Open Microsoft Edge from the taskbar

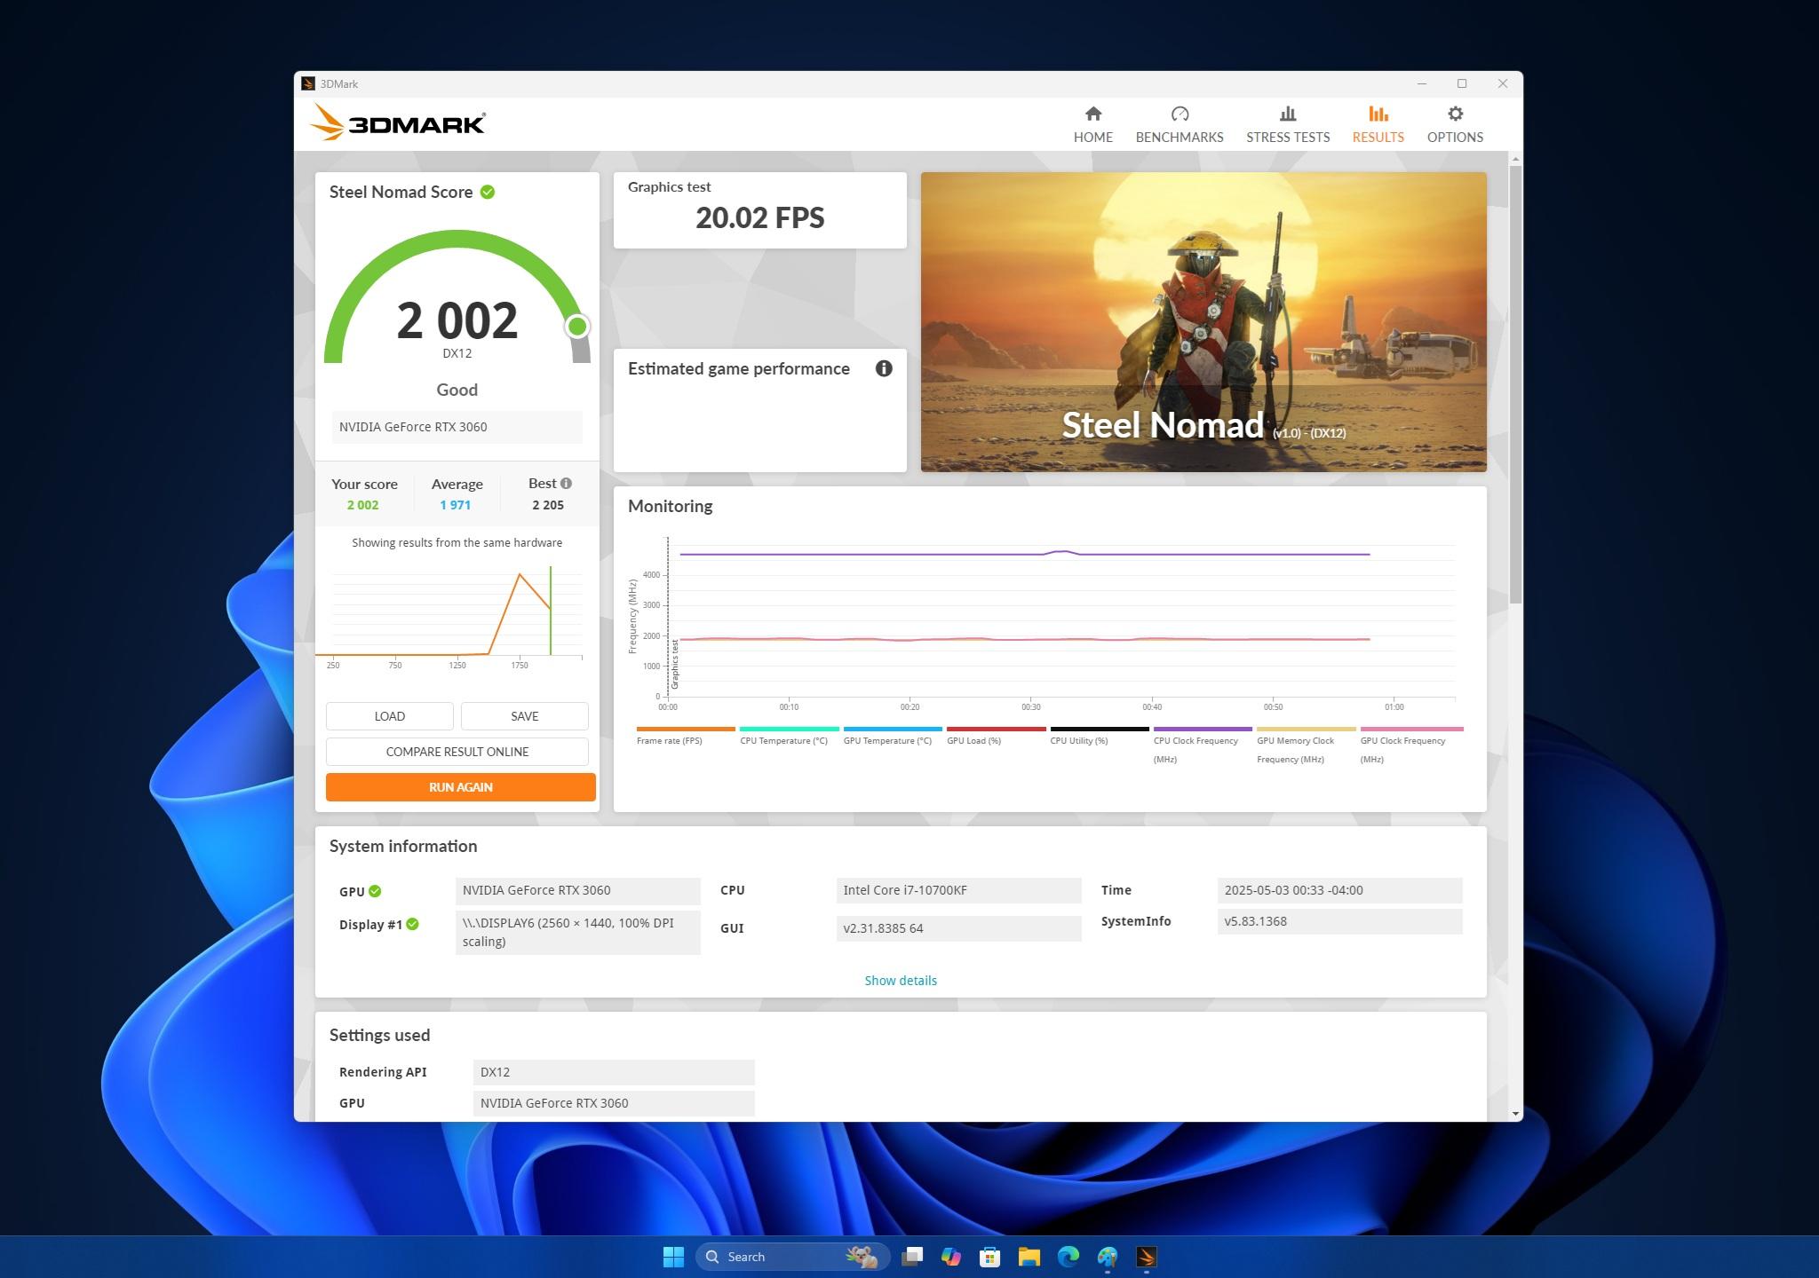tap(1068, 1257)
